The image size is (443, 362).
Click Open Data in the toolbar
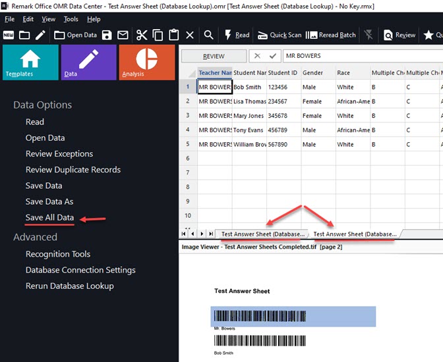75,36
